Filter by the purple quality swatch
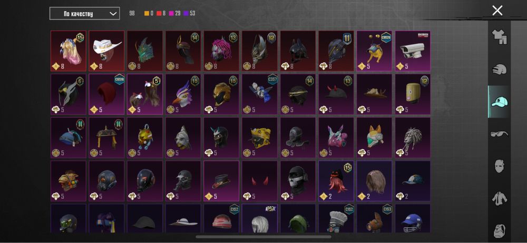This screenshot has height=243, width=527. tap(186, 14)
